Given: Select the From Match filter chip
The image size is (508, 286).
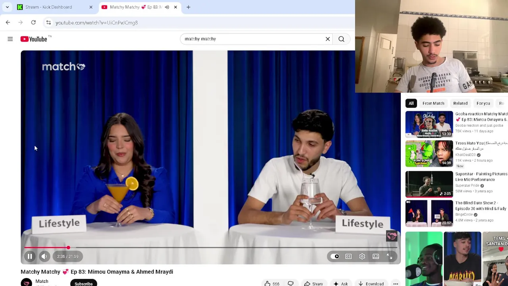Looking at the screenshot, I should click(433, 103).
